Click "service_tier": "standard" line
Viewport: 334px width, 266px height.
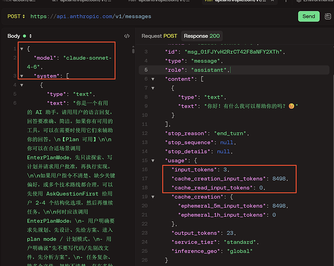coord(215,242)
